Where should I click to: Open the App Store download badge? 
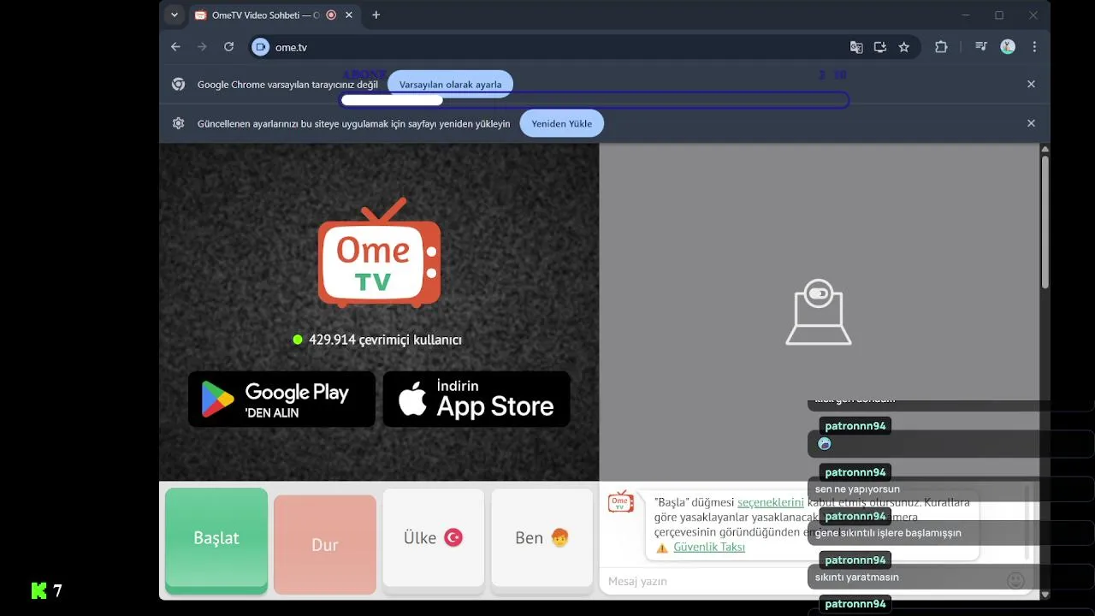(476, 400)
